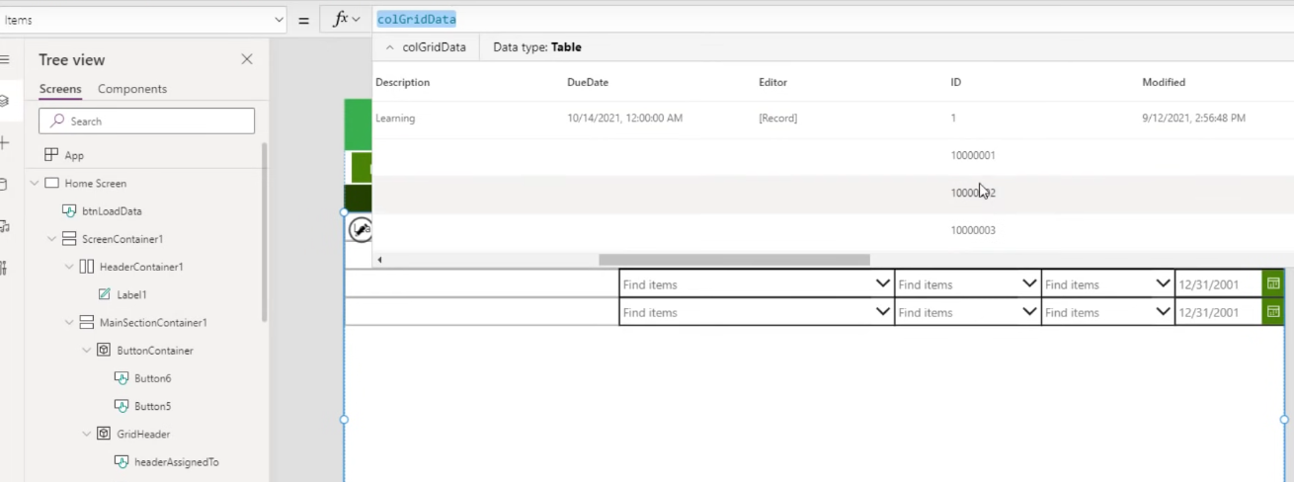
Task: Collapse the Home Screen tree node
Action: pyautogui.click(x=35, y=183)
